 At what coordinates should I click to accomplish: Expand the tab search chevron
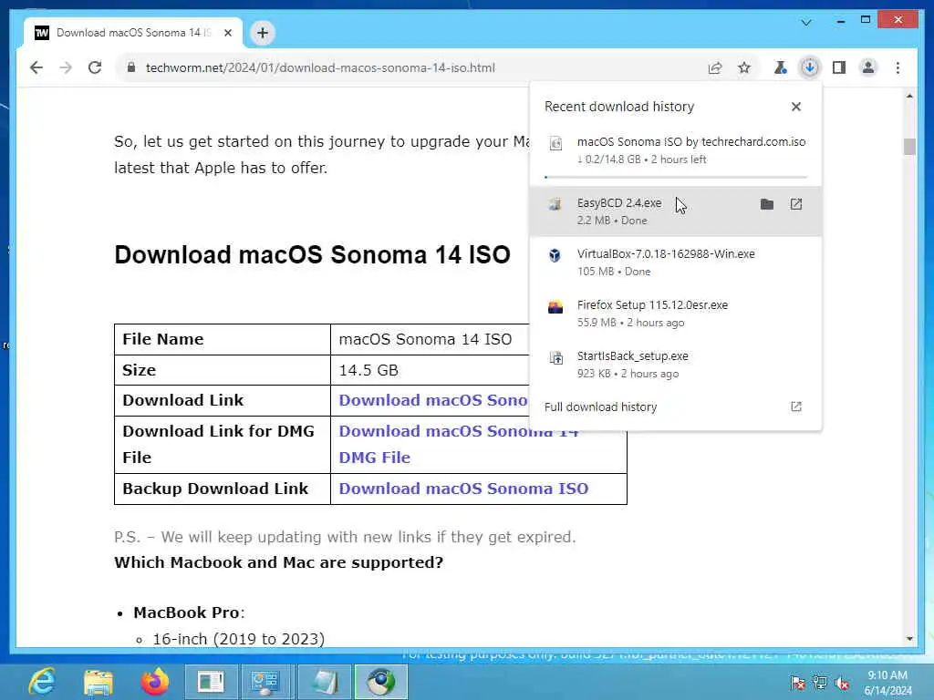pyautogui.click(x=806, y=23)
